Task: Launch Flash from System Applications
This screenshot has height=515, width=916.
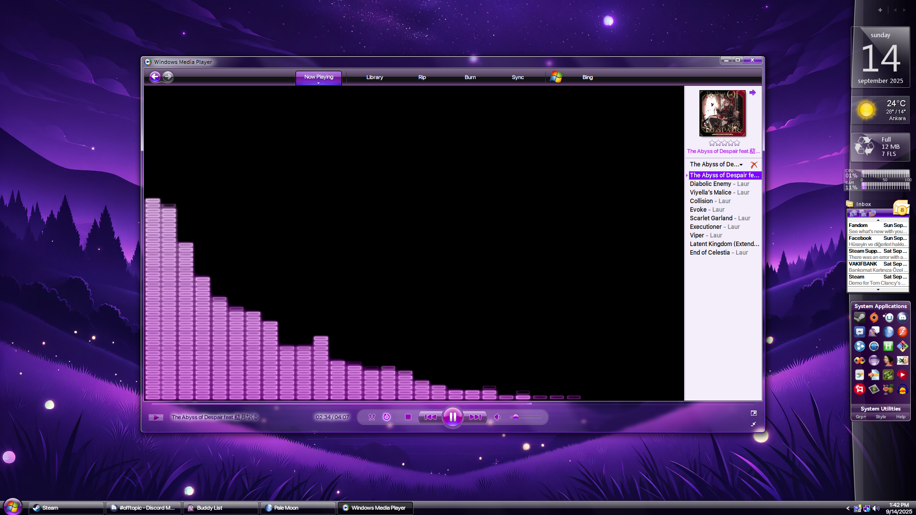Action: pos(902,332)
